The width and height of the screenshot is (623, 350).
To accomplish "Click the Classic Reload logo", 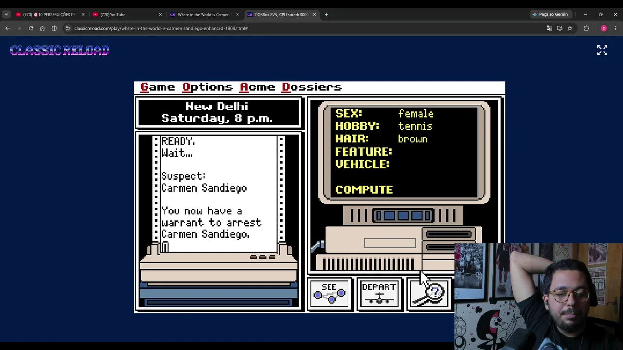I will [59, 51].
